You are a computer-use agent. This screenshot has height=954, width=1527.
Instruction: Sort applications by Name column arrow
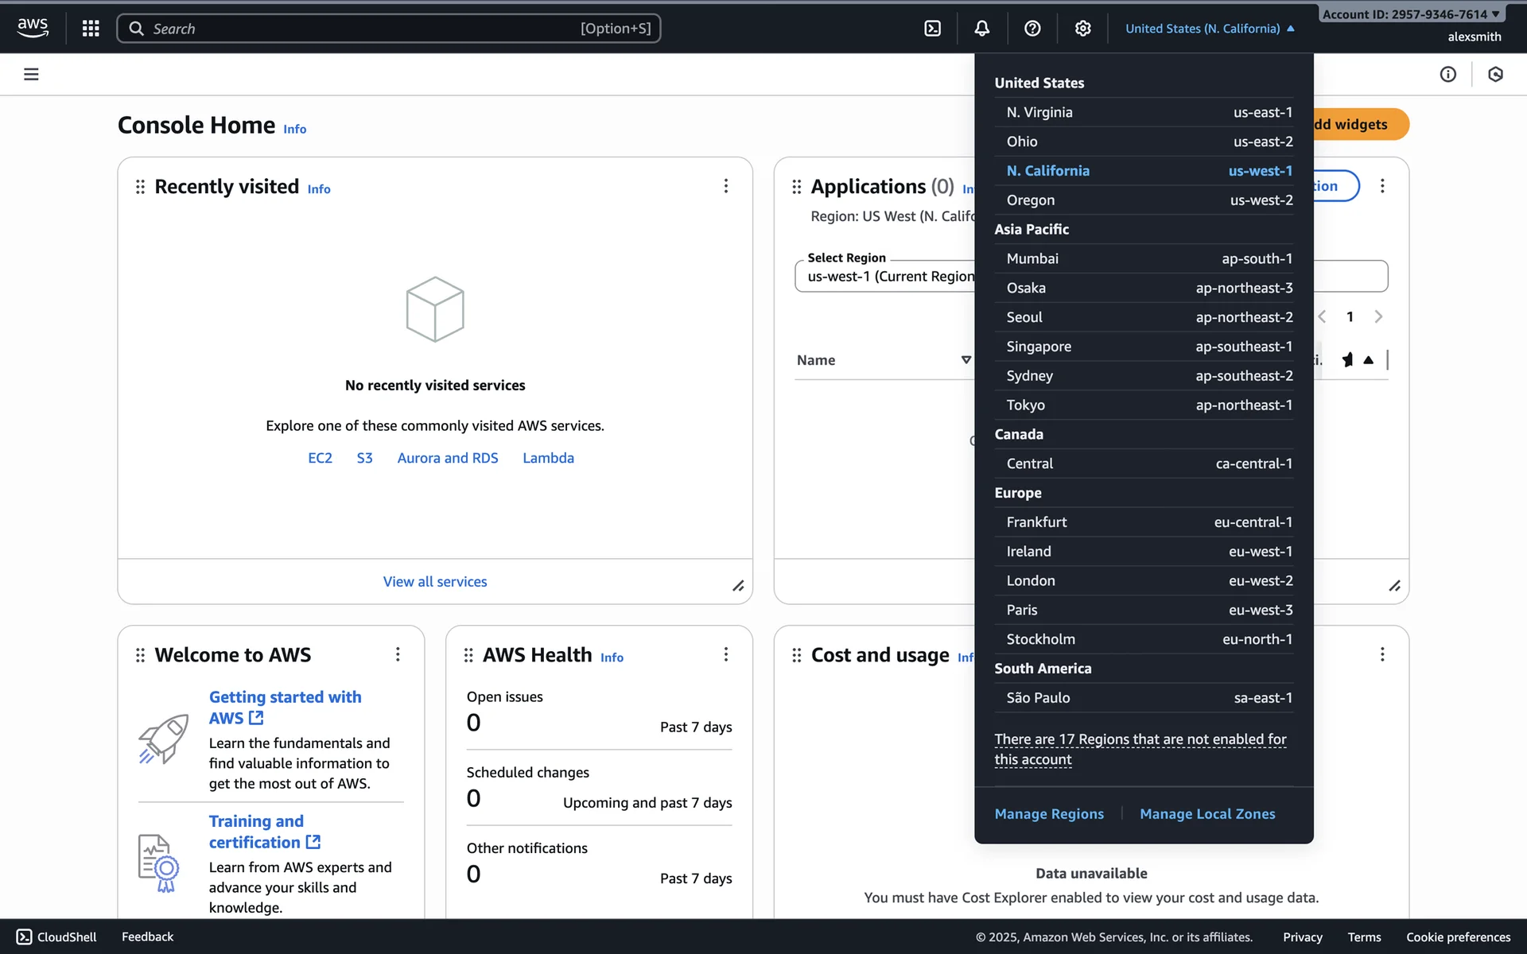(x=966, y=360)
